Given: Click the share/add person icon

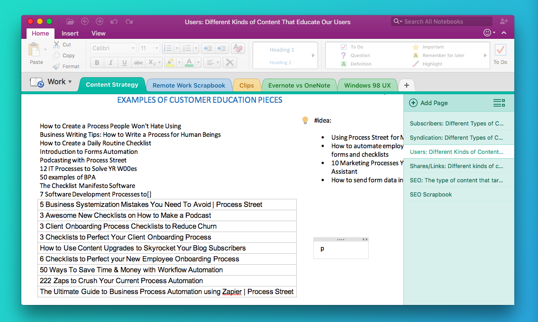Looking at the screenshot, I should [x=503, y=21].
